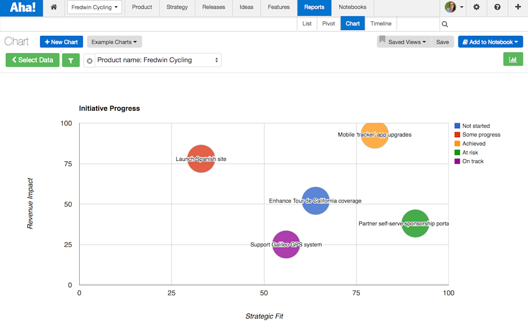Expand the Saved Views dropdown
This screenshot has height=336, width=528.
[x=405, y=41]
